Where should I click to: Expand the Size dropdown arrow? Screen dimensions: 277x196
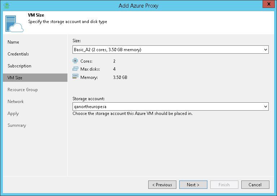tap(265, 49)
